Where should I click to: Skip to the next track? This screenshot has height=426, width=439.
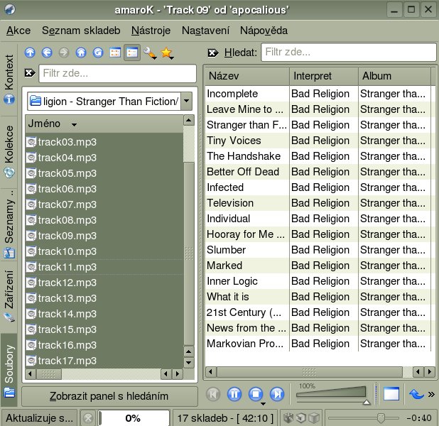tap(277, 394)
